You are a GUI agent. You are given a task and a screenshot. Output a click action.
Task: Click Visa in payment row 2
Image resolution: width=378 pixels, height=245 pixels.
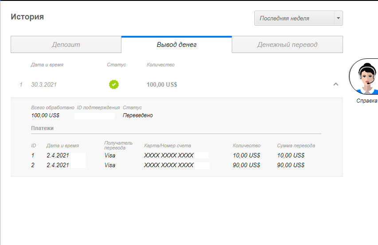(x=110, y=165)
